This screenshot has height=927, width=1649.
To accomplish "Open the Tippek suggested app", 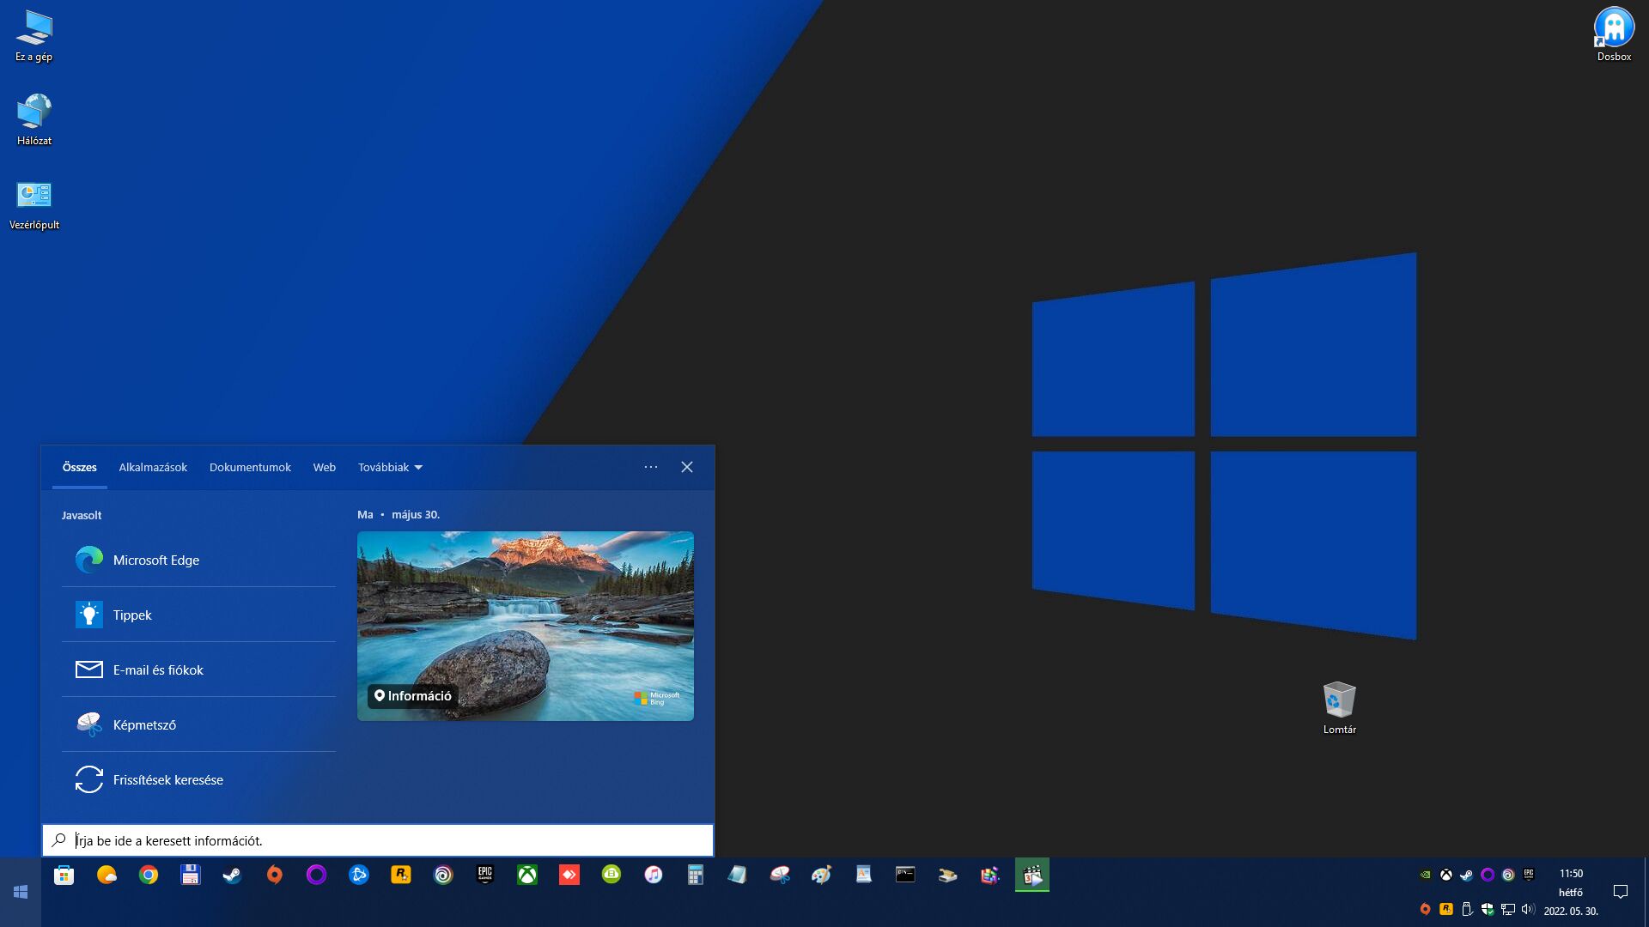I will point(132,615).
